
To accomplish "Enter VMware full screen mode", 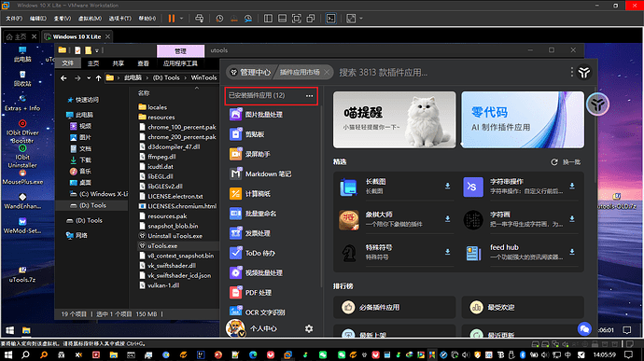I will (297, 19).
